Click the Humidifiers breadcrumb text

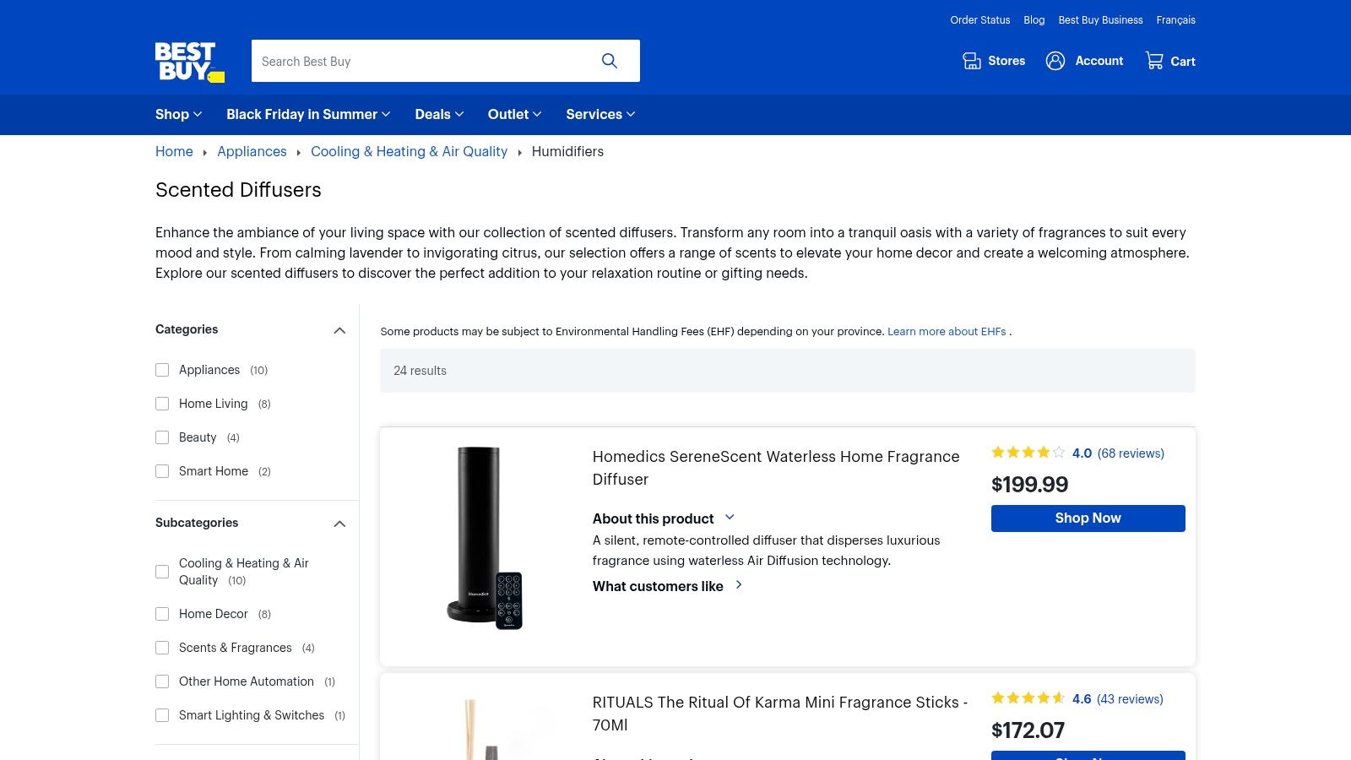[x=567, y=151]
